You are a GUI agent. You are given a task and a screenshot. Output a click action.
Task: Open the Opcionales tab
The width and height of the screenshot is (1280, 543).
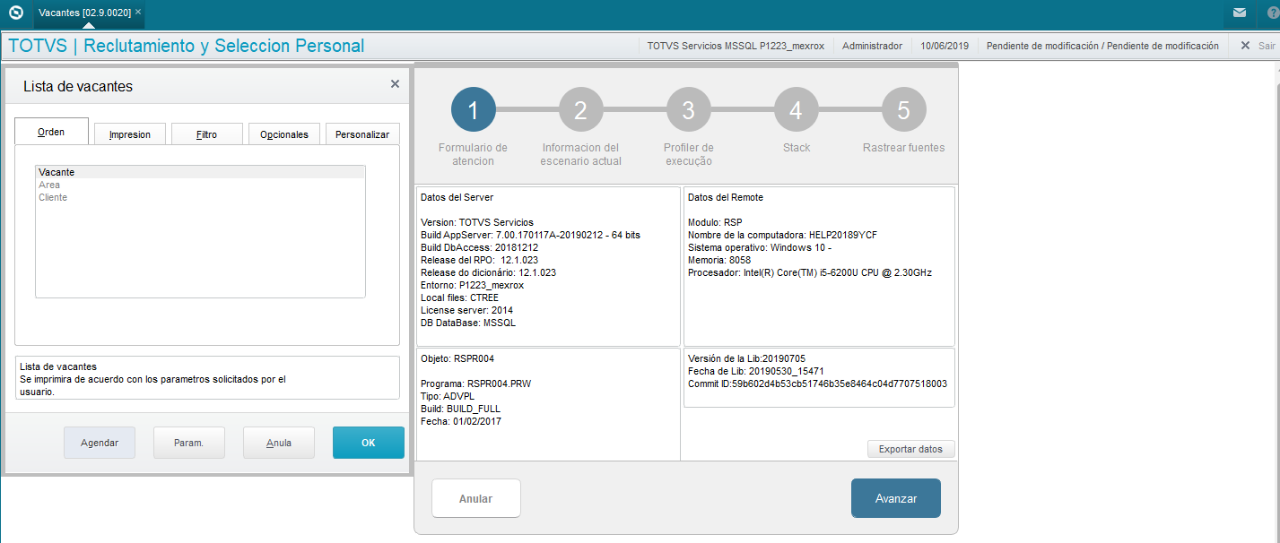pyautogui.click(x=284, y=134)
